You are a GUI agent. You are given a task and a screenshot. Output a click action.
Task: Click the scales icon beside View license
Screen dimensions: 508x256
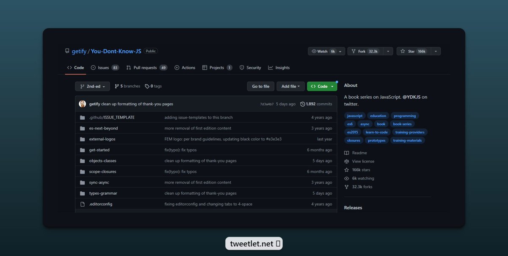click(x=347, y=161)
